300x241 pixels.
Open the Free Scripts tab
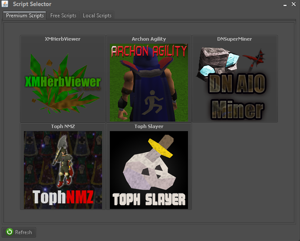click(63, 16)
